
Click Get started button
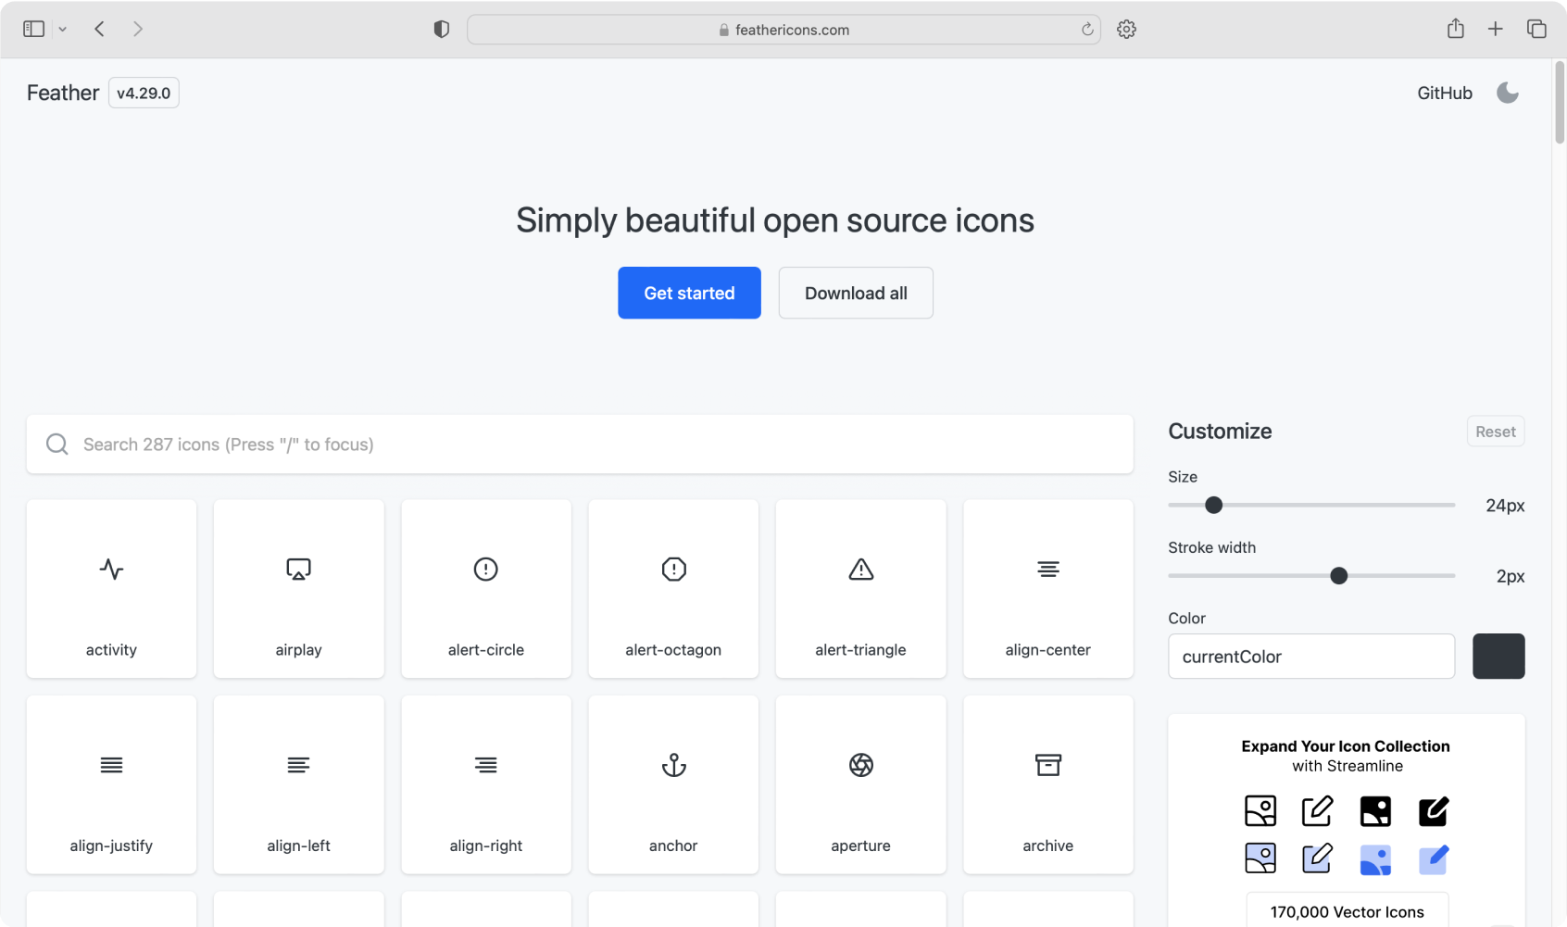click(x=689, y=293)
